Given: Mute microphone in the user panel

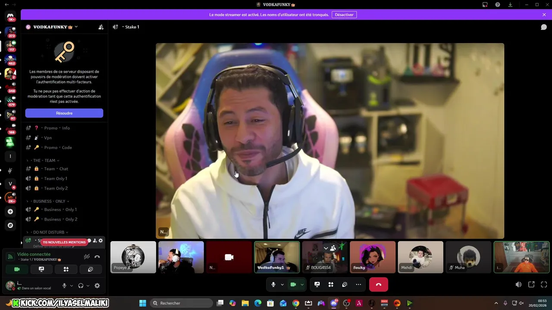Looking at the screenshot, I should click(x=64, y=285).
